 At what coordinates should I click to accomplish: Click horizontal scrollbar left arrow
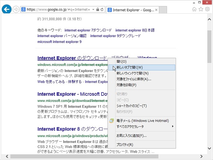[x=7, y=156]
